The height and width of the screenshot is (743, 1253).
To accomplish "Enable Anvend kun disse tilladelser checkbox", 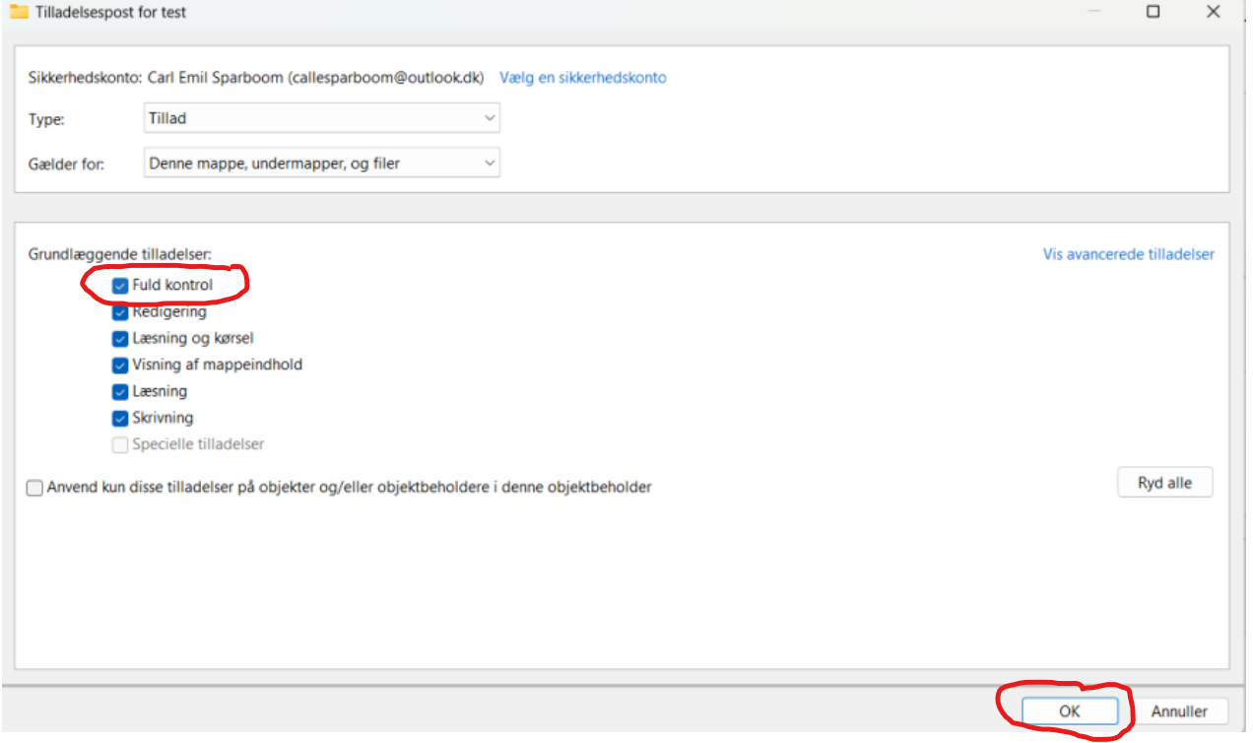I will pyautogui.click(x=35, y=488).
